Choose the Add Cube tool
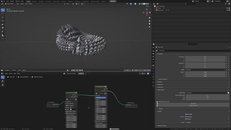This screenshot has width=231, height=130. click(3, 39)
